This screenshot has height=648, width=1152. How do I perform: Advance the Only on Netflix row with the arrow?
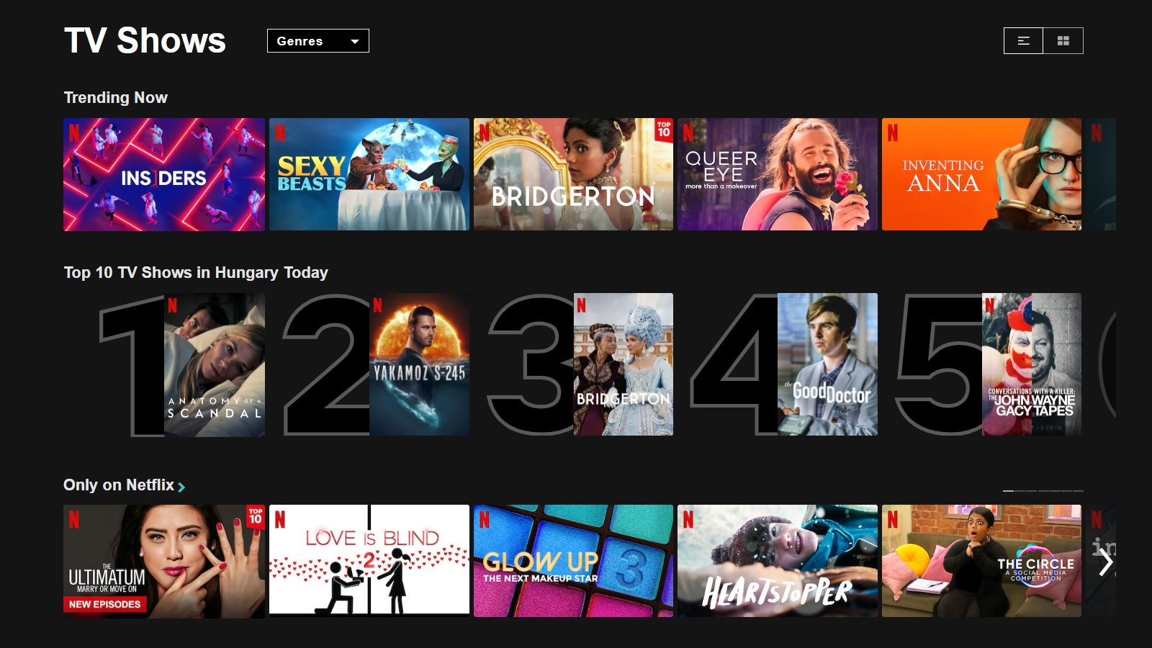point(1106,562)
